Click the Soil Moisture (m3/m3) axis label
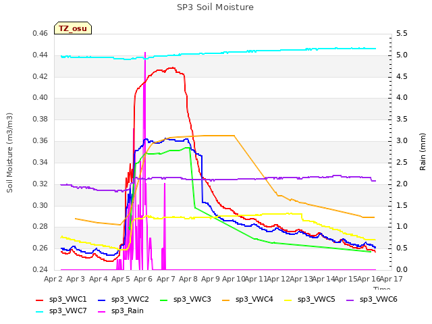 (9, 153)
